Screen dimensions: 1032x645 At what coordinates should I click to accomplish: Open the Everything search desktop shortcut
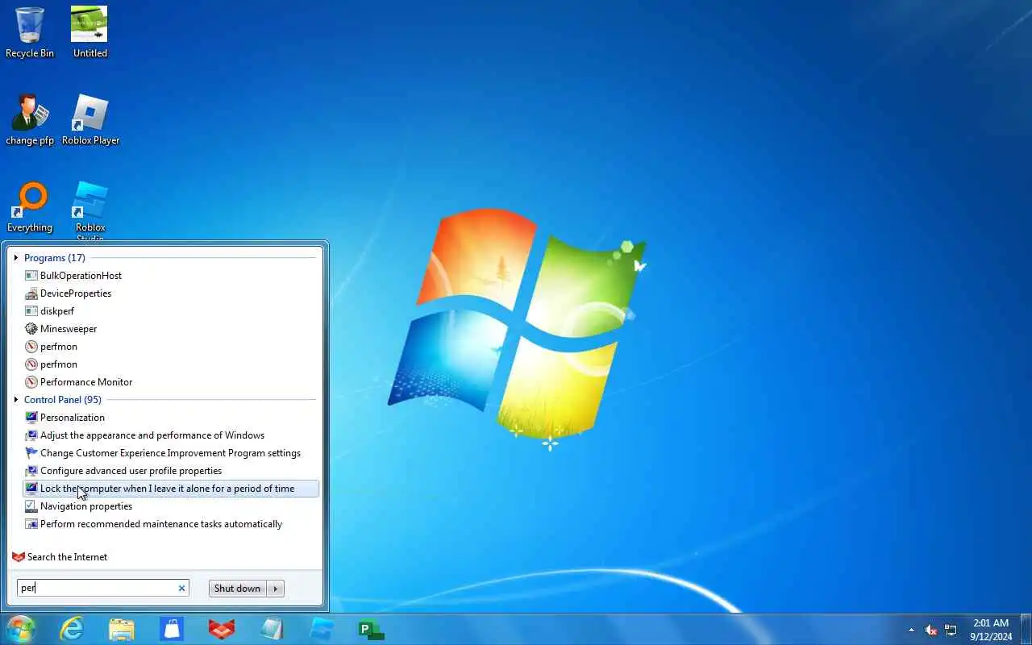(x=30, y=206)
